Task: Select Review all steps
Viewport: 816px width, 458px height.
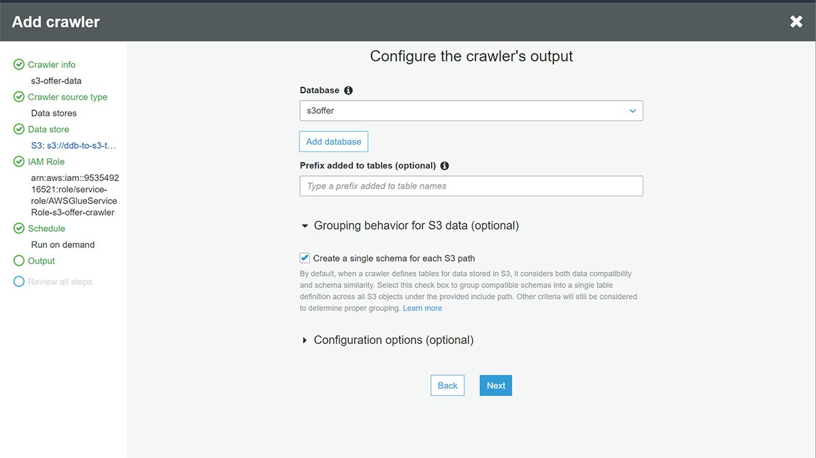Action: (60, 281)
